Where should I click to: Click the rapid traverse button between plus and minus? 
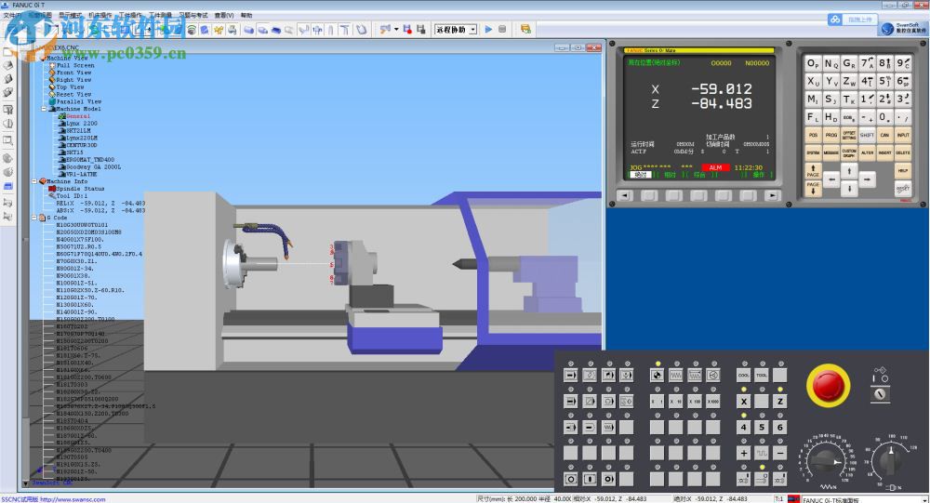pos(762,453)
